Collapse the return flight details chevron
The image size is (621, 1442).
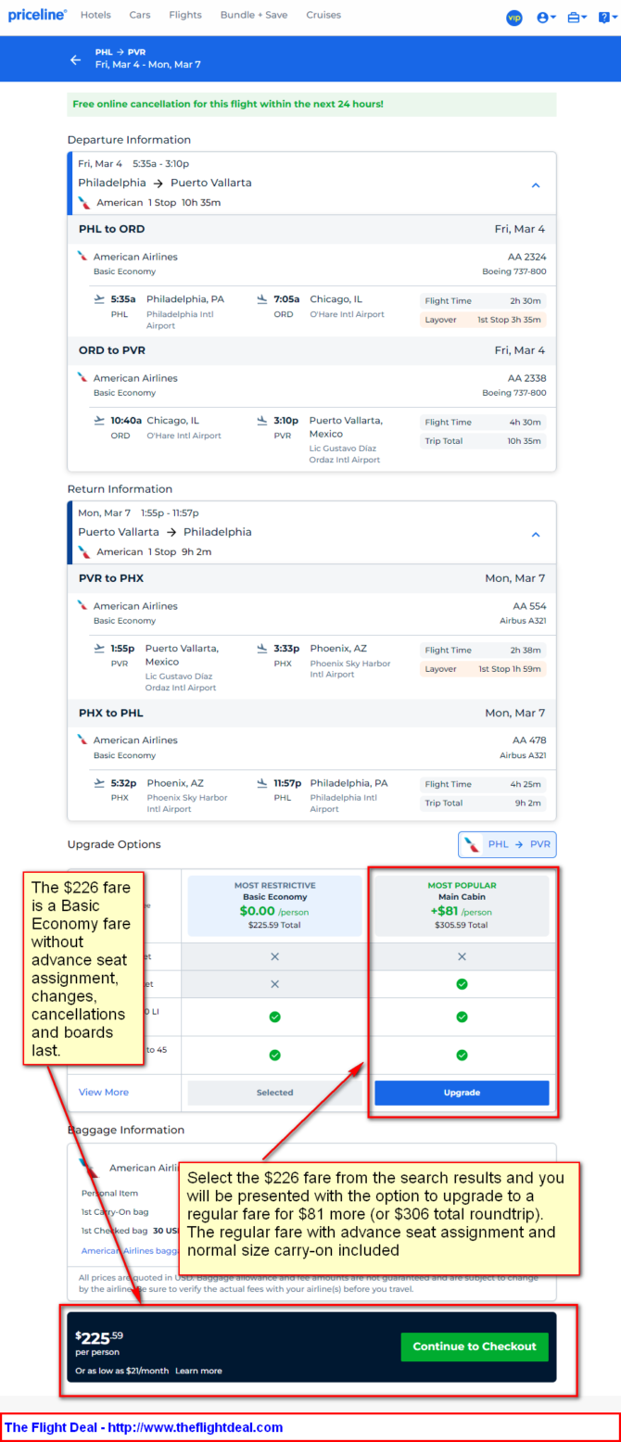coord(536,535)
